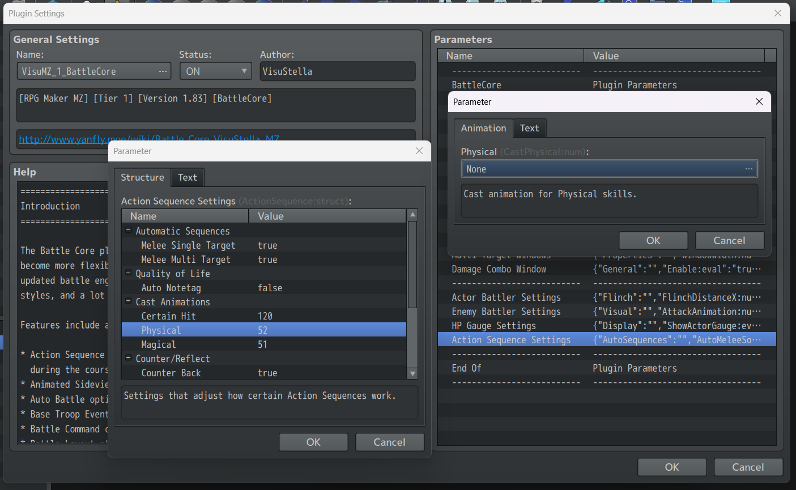Open the Status dropdown showing ON
The image size is (796, 490).
coord(216,71)
